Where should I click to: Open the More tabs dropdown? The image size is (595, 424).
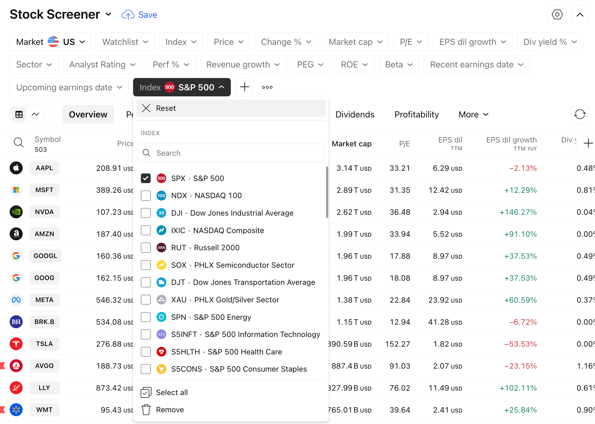[473, 114]
